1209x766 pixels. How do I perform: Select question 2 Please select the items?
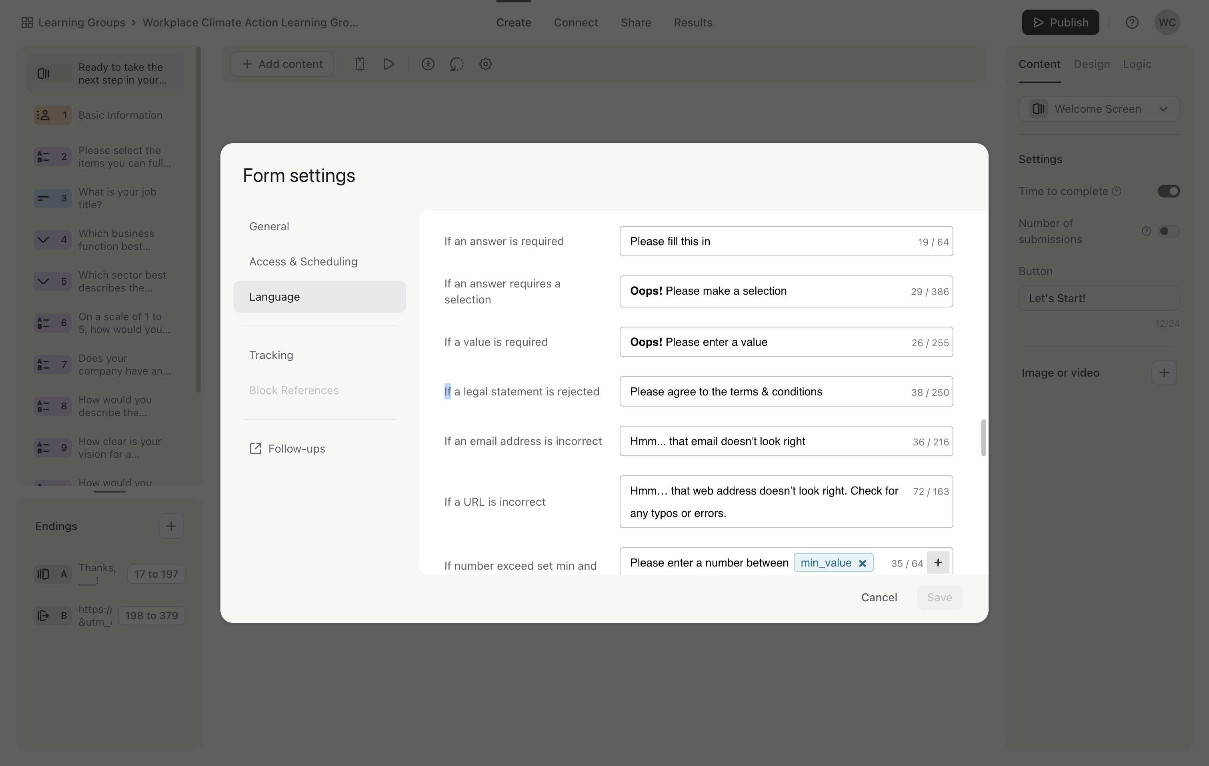click(105, 157)
